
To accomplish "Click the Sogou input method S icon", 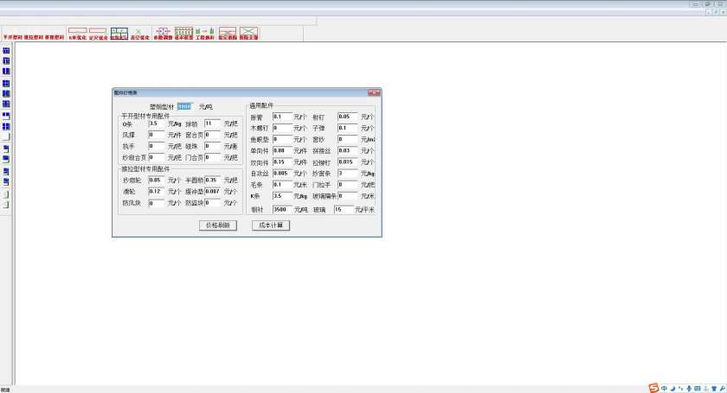I will [x=653, y=388].
